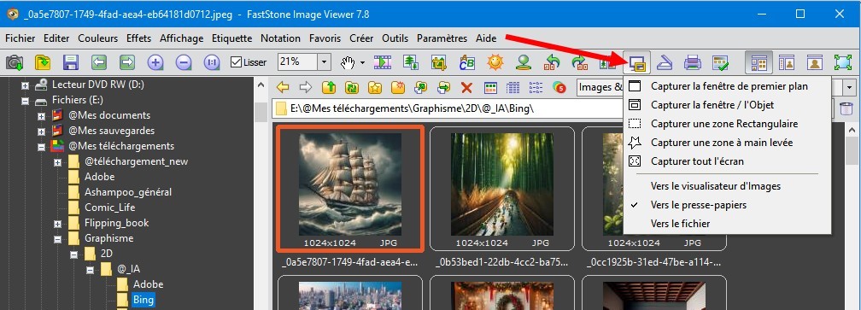The image size is (861, 310).
Task: Toggle fullscreen mode with green arrows icon
Action: (x=842, y=62)
